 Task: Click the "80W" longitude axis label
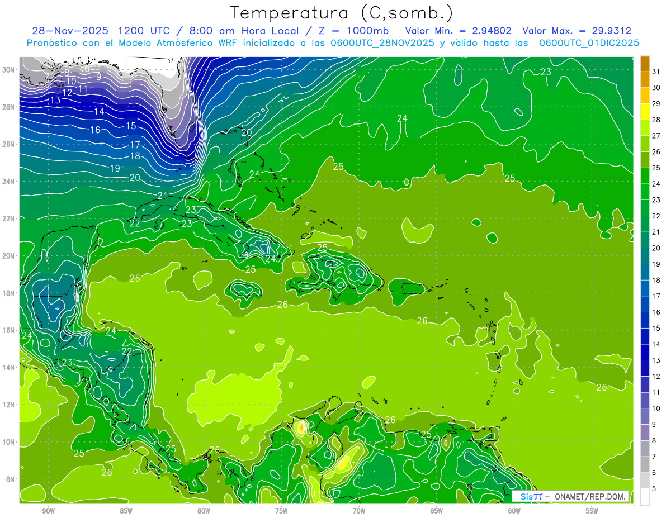[x=204, y=511]
